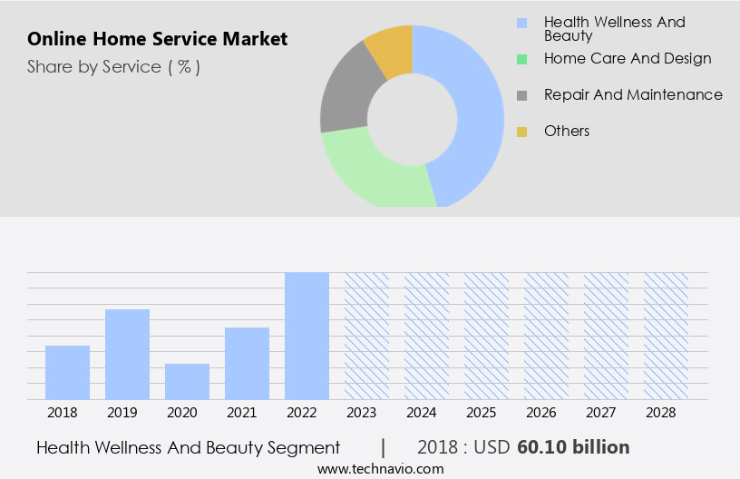Select the Others legend label
The image size is (740, 479).
click(566, 131)
